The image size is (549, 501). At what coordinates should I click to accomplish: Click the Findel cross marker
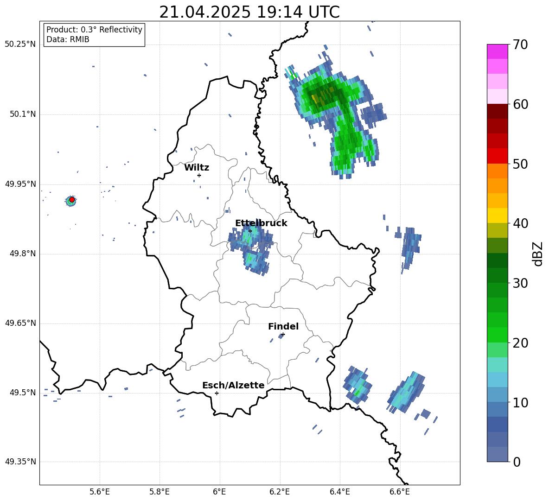click(283, 335)
